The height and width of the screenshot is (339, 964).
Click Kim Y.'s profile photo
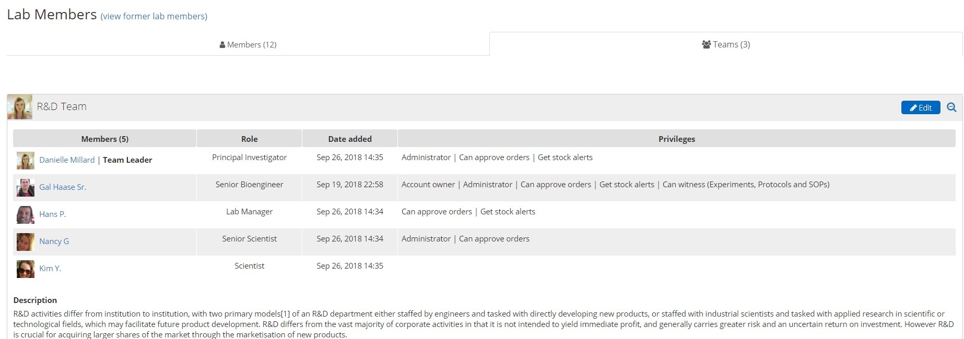tap(25, 269)
